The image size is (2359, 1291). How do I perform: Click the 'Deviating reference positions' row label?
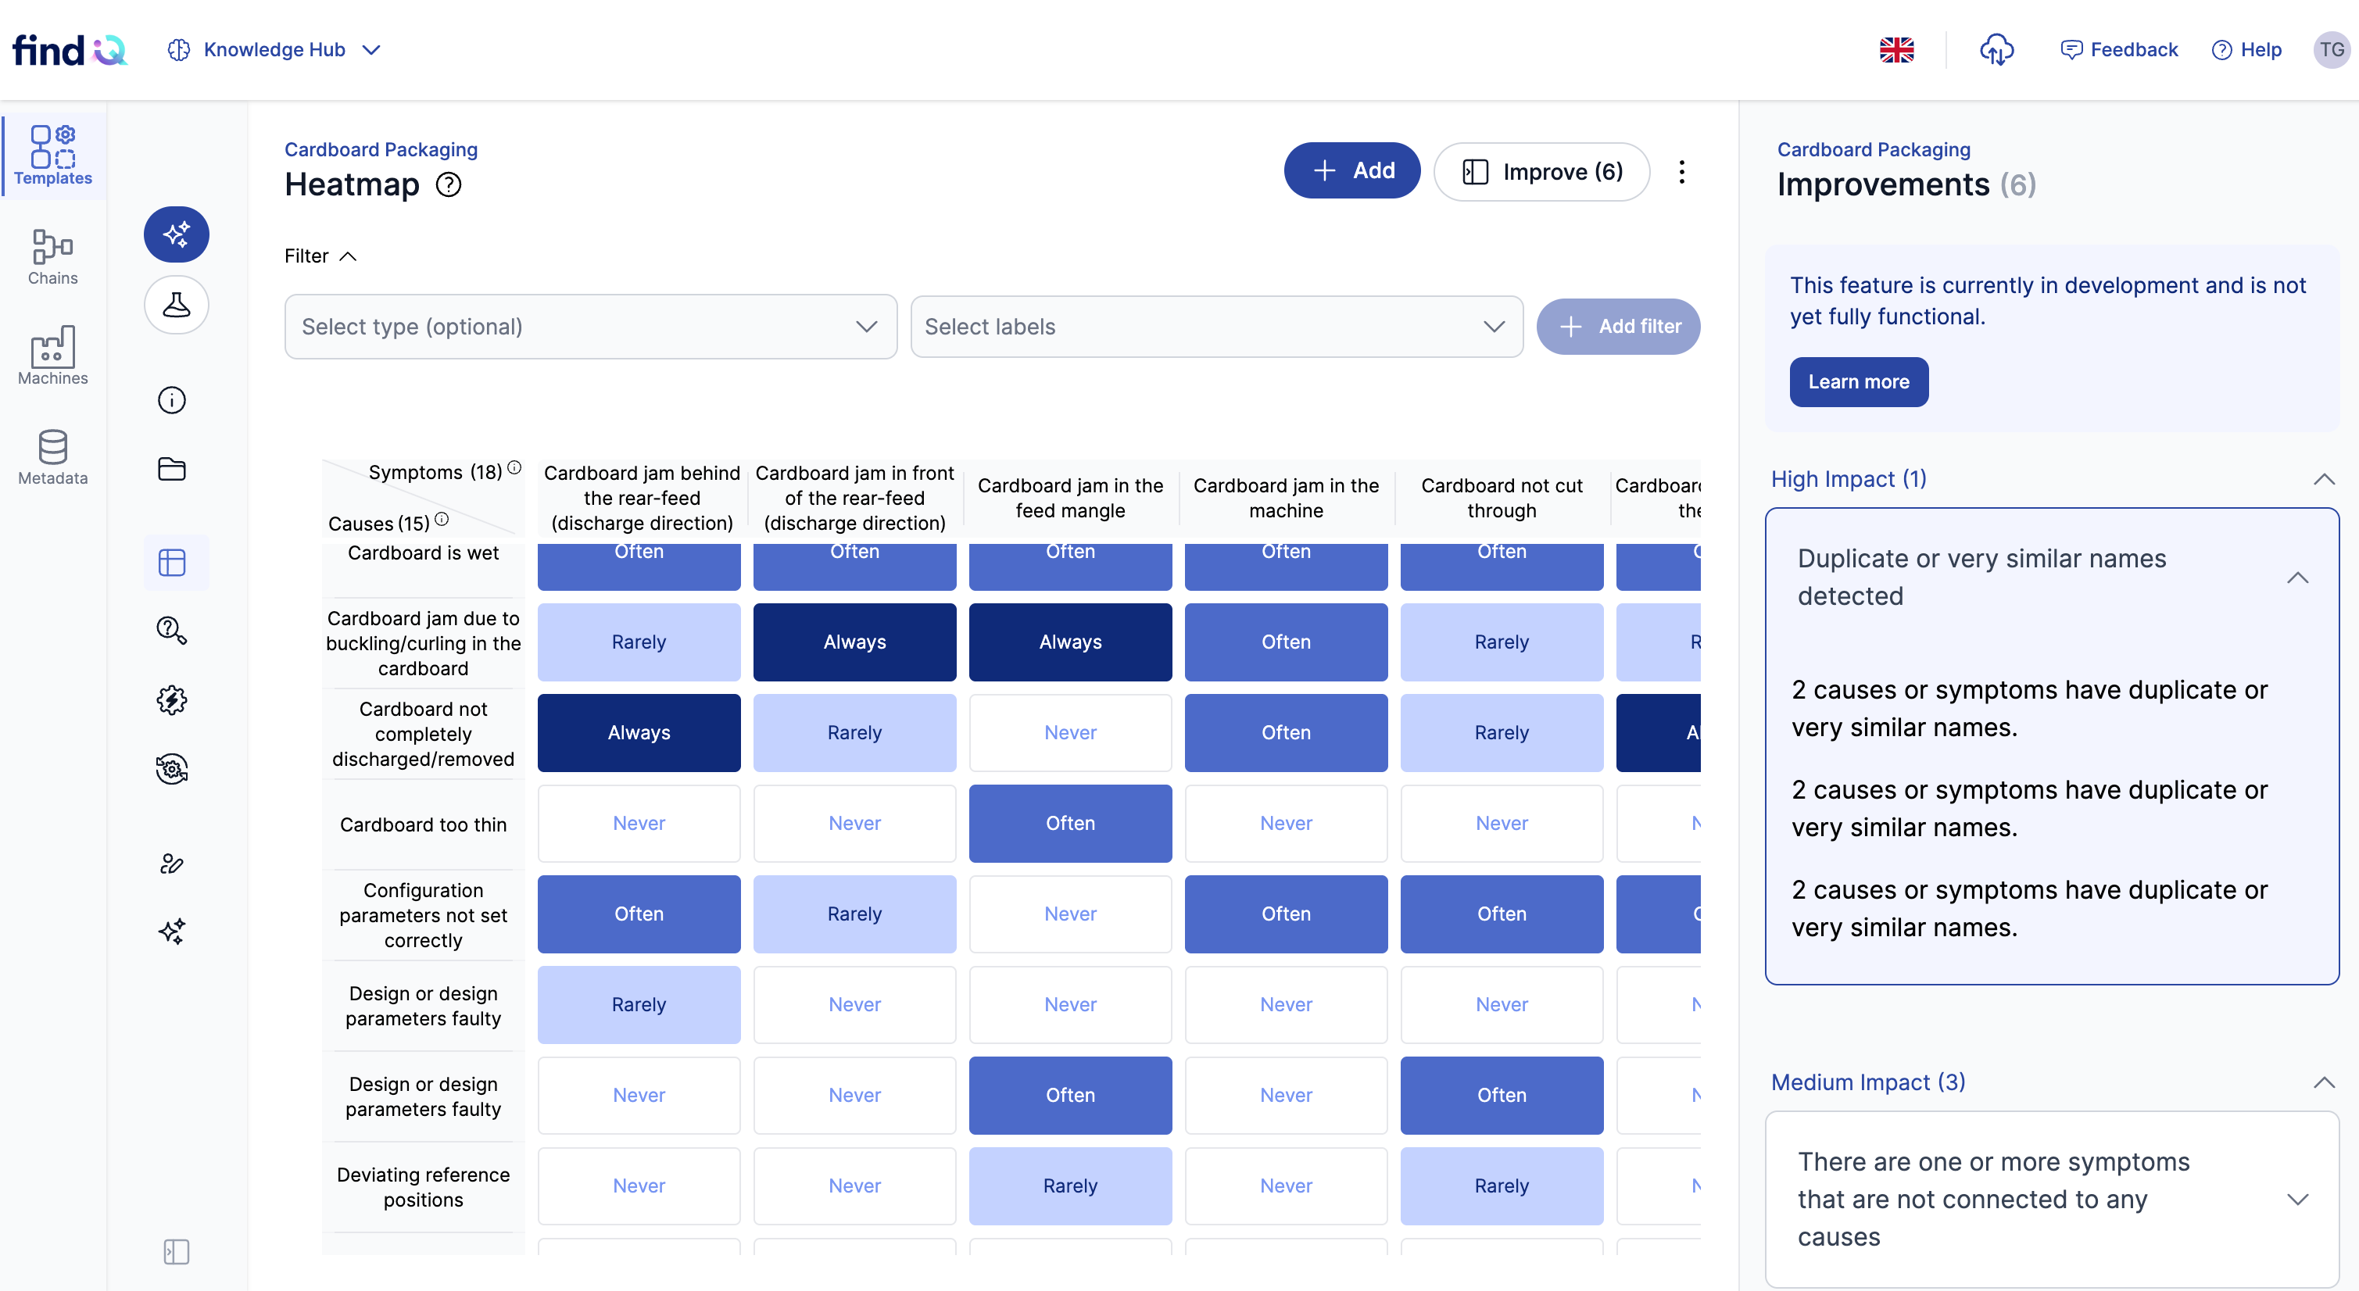(x=423, y=1188)
